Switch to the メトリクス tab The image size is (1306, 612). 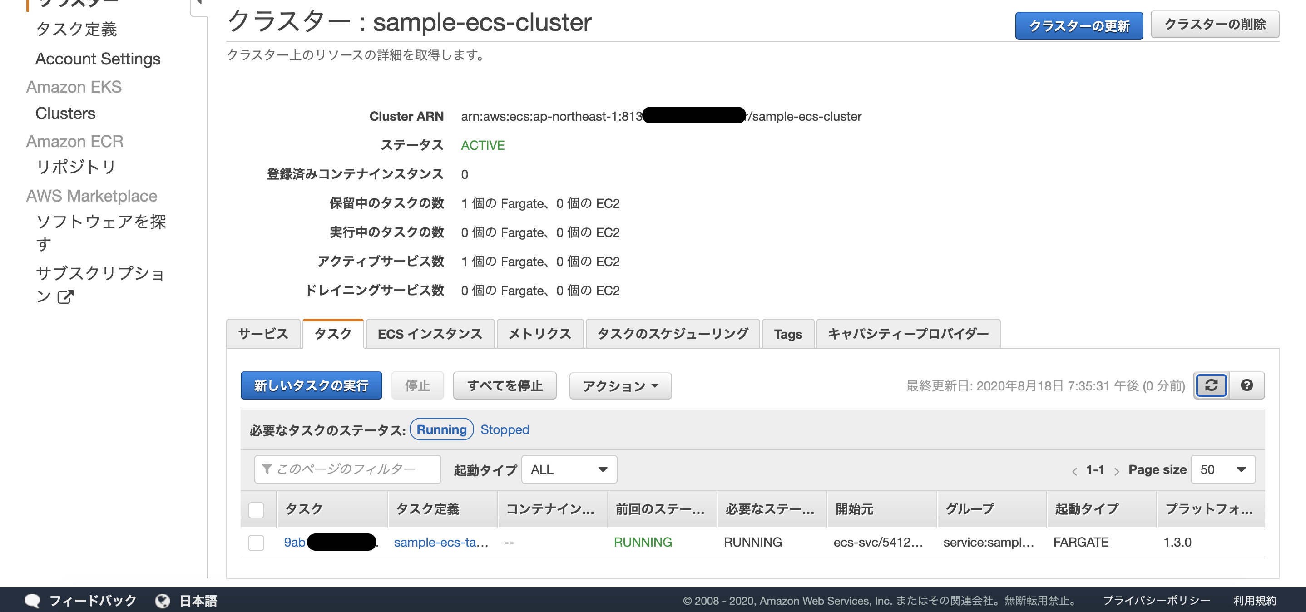coord(539,334)
